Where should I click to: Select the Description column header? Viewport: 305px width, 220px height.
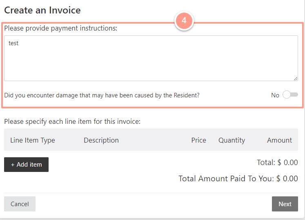(x=101, y=140)
